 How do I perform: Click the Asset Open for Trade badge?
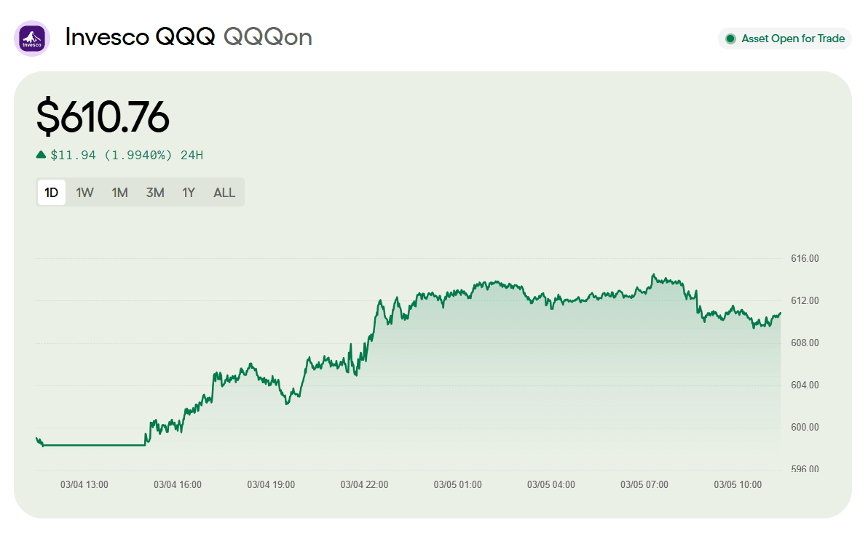click(x=784, y=39)
